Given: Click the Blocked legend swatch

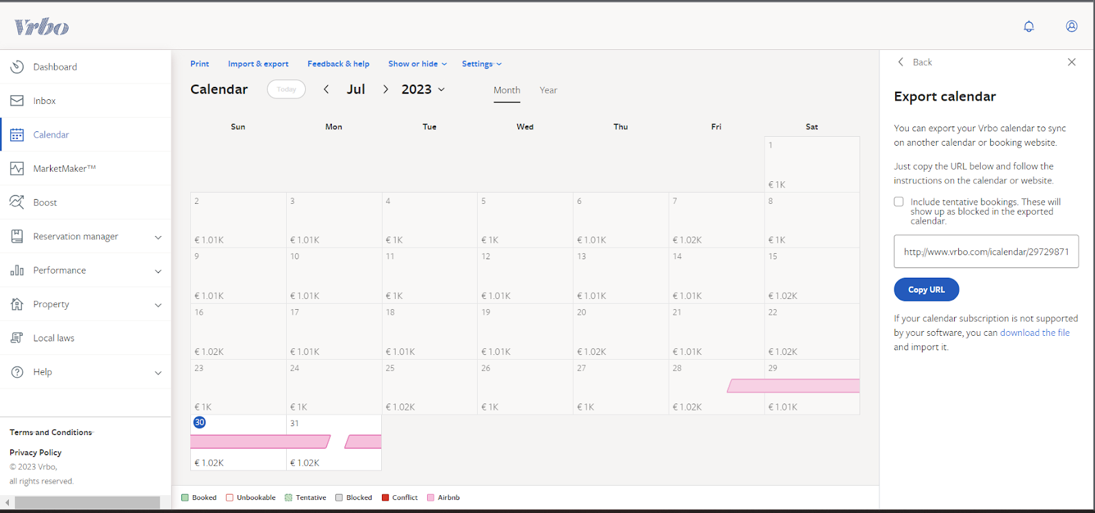Looking at the screenshot, I should [x=339, y=497].
